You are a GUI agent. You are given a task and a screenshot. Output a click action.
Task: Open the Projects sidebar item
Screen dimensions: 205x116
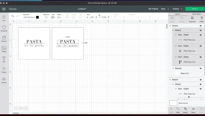4,39
